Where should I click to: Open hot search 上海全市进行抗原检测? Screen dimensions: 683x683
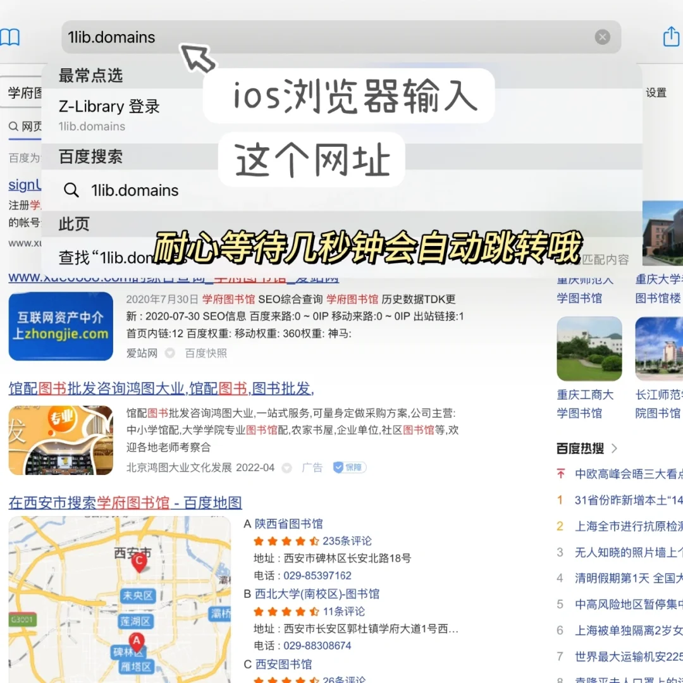tap(629, 526)
